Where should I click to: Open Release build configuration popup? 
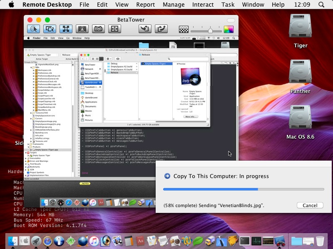tap(70, 55)
